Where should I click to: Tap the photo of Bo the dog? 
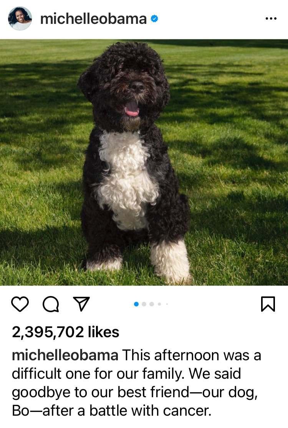tap(144, 162)
